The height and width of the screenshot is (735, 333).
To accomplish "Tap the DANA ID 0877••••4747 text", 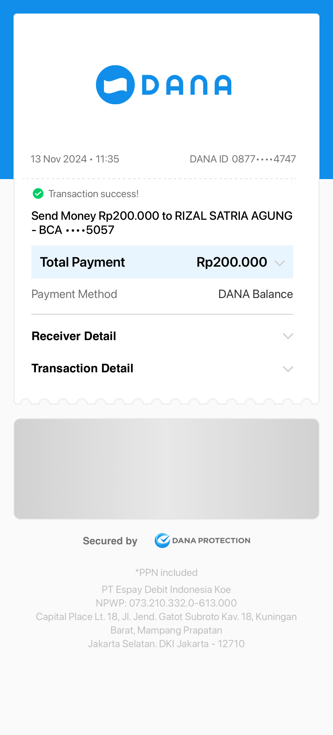I will pyautogui.click(x=243, y=159).
